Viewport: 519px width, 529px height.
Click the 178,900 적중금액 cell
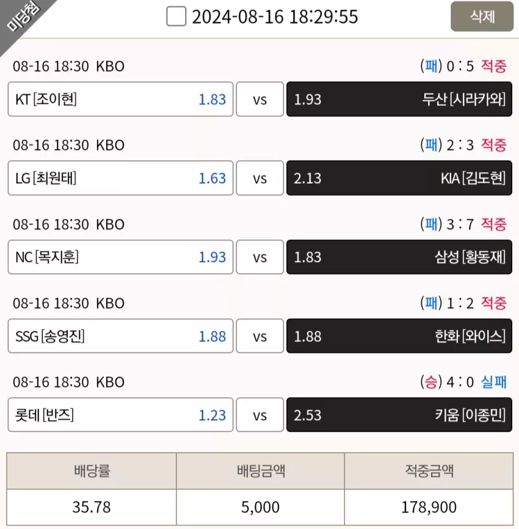pos(429,507)
